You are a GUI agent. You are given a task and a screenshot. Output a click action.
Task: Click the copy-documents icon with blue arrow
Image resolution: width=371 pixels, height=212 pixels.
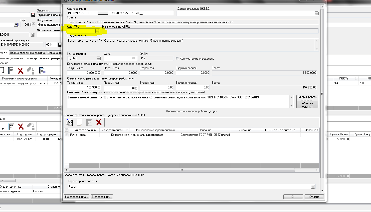point(42,71)
